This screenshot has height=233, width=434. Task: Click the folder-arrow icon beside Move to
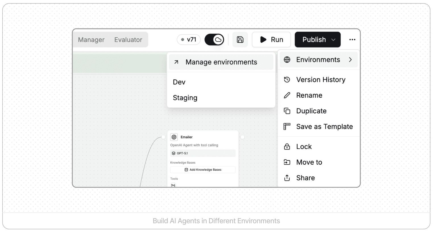287,162
